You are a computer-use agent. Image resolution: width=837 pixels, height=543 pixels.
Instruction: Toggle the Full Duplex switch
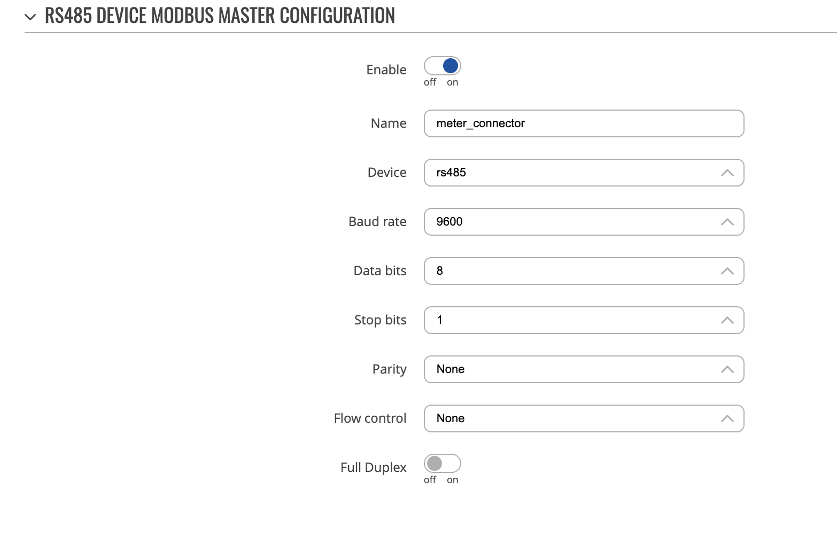[443, 463]
